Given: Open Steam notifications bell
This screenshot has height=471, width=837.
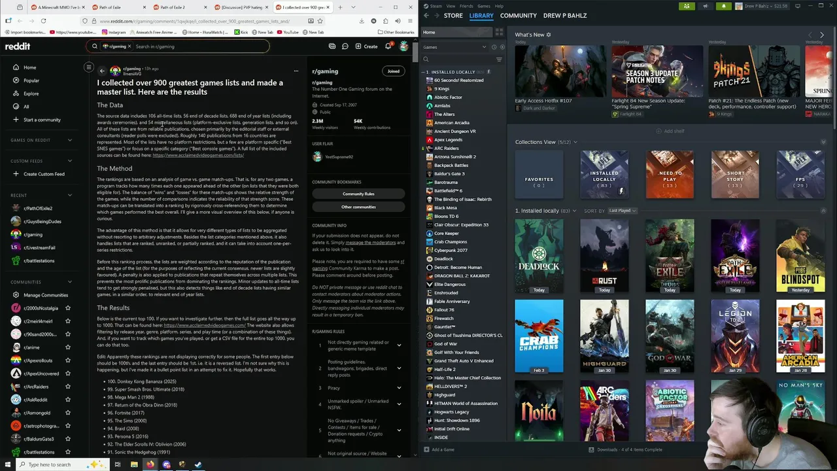Looking at the screenshot, I should 724,6.
